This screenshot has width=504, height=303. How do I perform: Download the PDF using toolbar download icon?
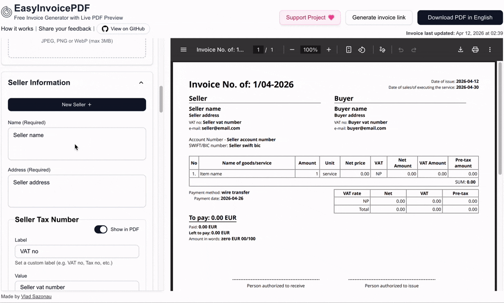pyautogui.click(x=460, y=49)
